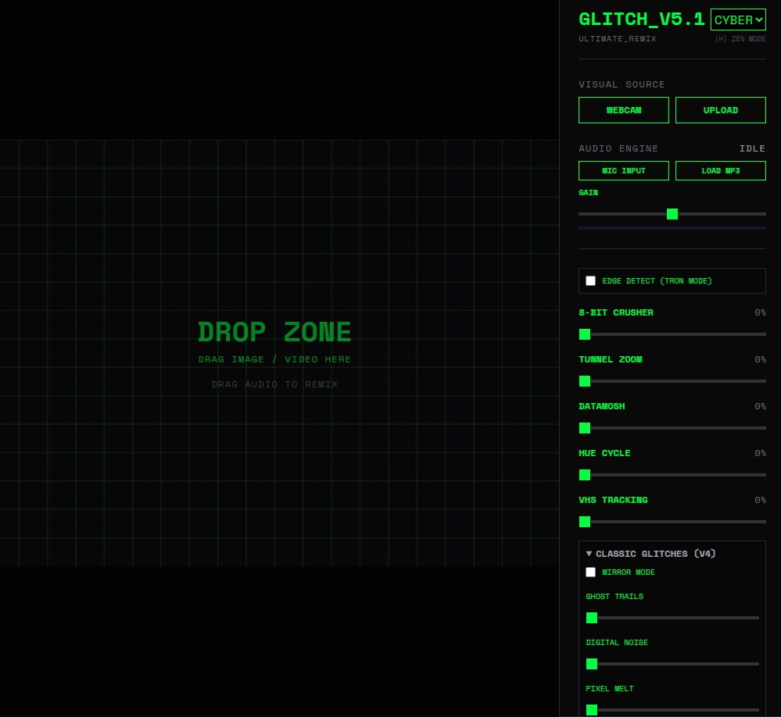Expand the theme selector arrow
Screen dimensions: 781x717
point(758,20)
